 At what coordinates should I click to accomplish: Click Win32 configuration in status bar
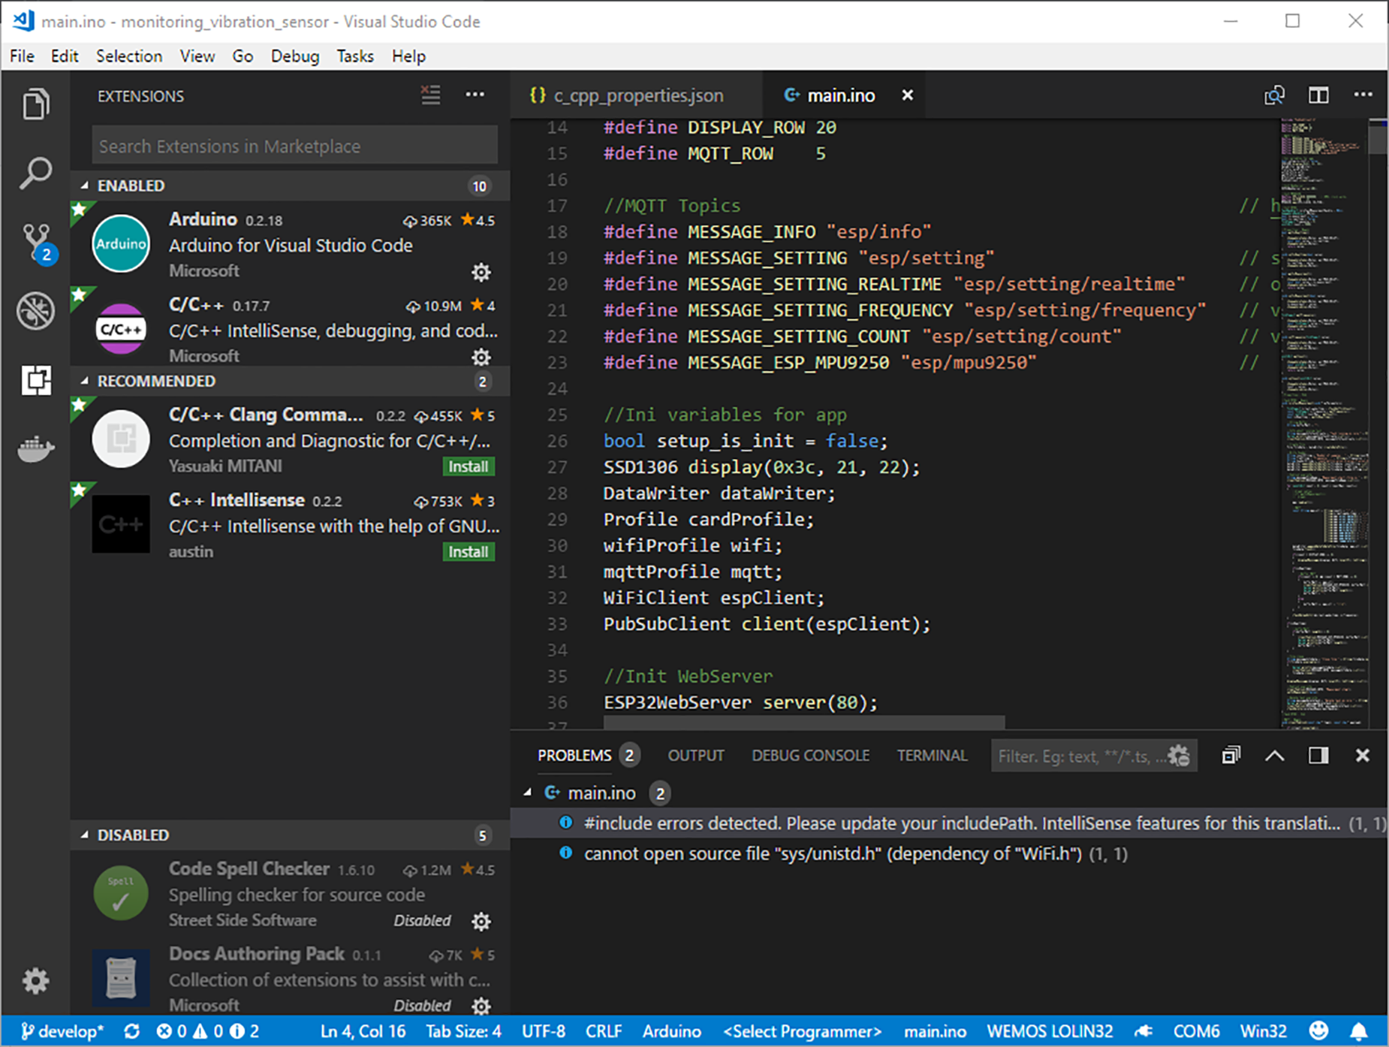[1263, 1031]
